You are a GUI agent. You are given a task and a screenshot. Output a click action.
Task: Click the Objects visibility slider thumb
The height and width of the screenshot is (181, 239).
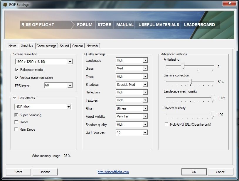click(213, 115)
